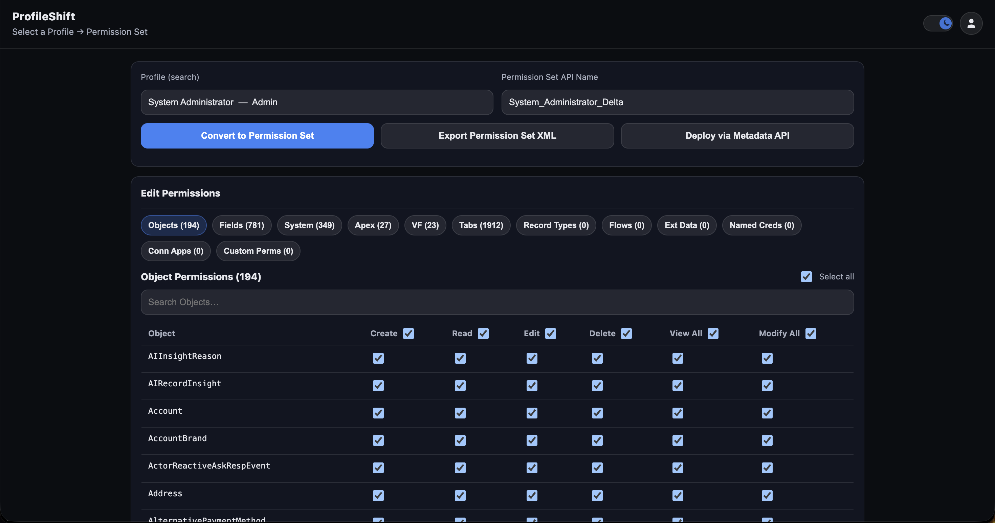Toggle the dark mode moon switch
The image size is (995, 523).
pos(937,24)
